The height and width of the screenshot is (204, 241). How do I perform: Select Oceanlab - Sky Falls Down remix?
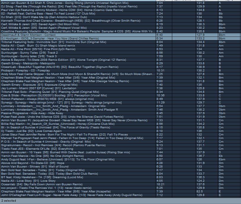click(x=120, y=184)
